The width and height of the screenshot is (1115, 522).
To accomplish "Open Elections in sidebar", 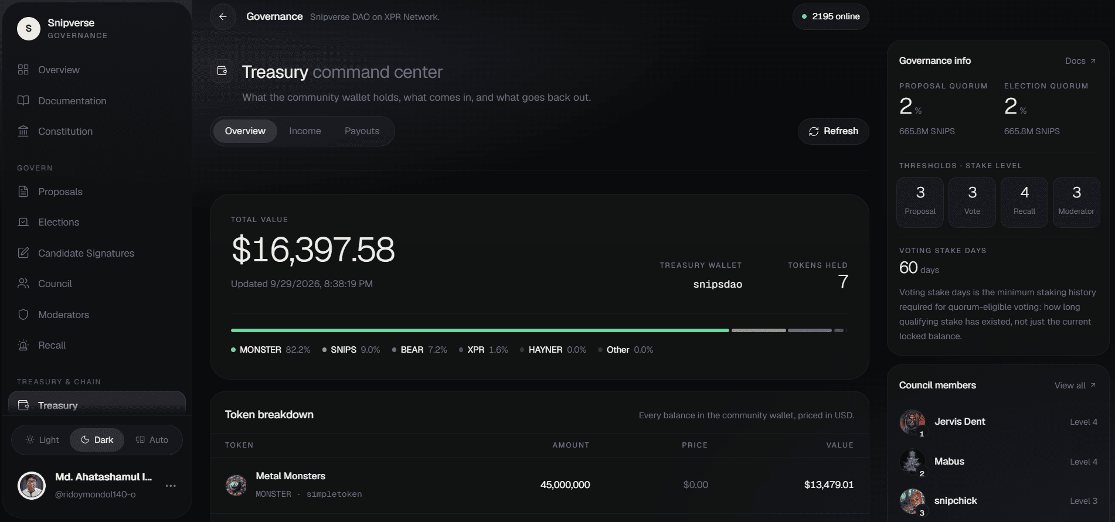I will [x=97, y=222].
